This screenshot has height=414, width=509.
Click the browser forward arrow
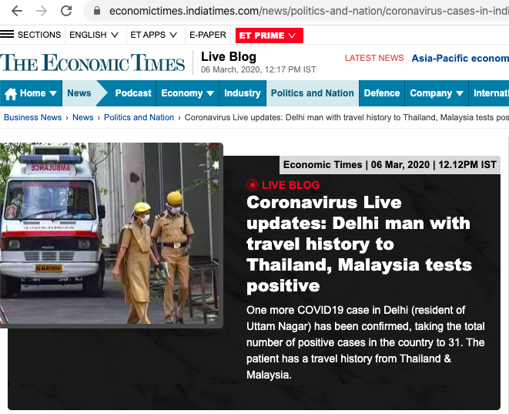tap(42, 11)
